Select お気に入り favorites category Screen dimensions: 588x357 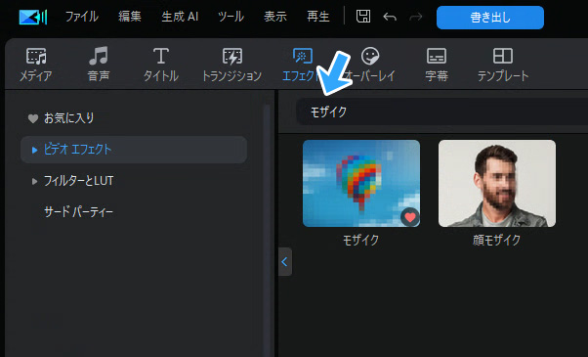(69, 118)
